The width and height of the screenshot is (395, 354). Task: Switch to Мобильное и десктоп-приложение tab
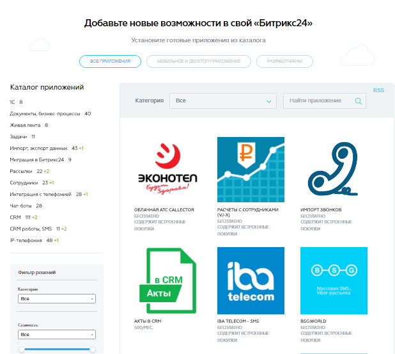tap(199, 61)
